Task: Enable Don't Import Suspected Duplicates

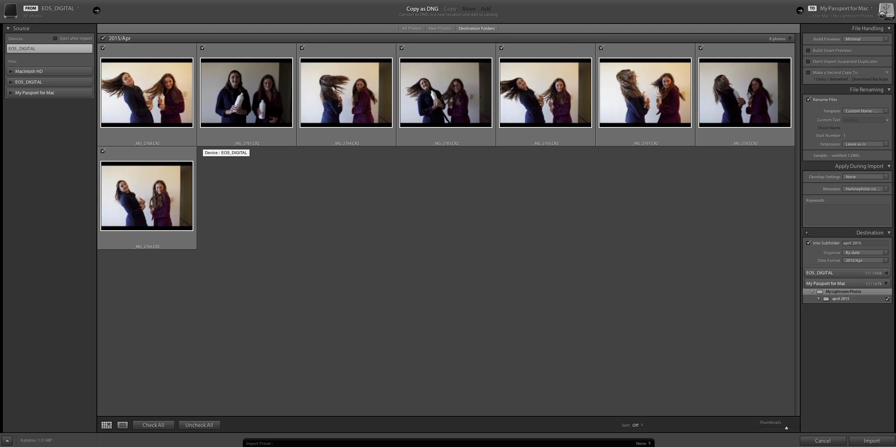Action: click(x=808, y=62)
